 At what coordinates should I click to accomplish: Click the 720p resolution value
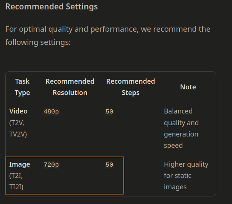(x=51, y=165)
